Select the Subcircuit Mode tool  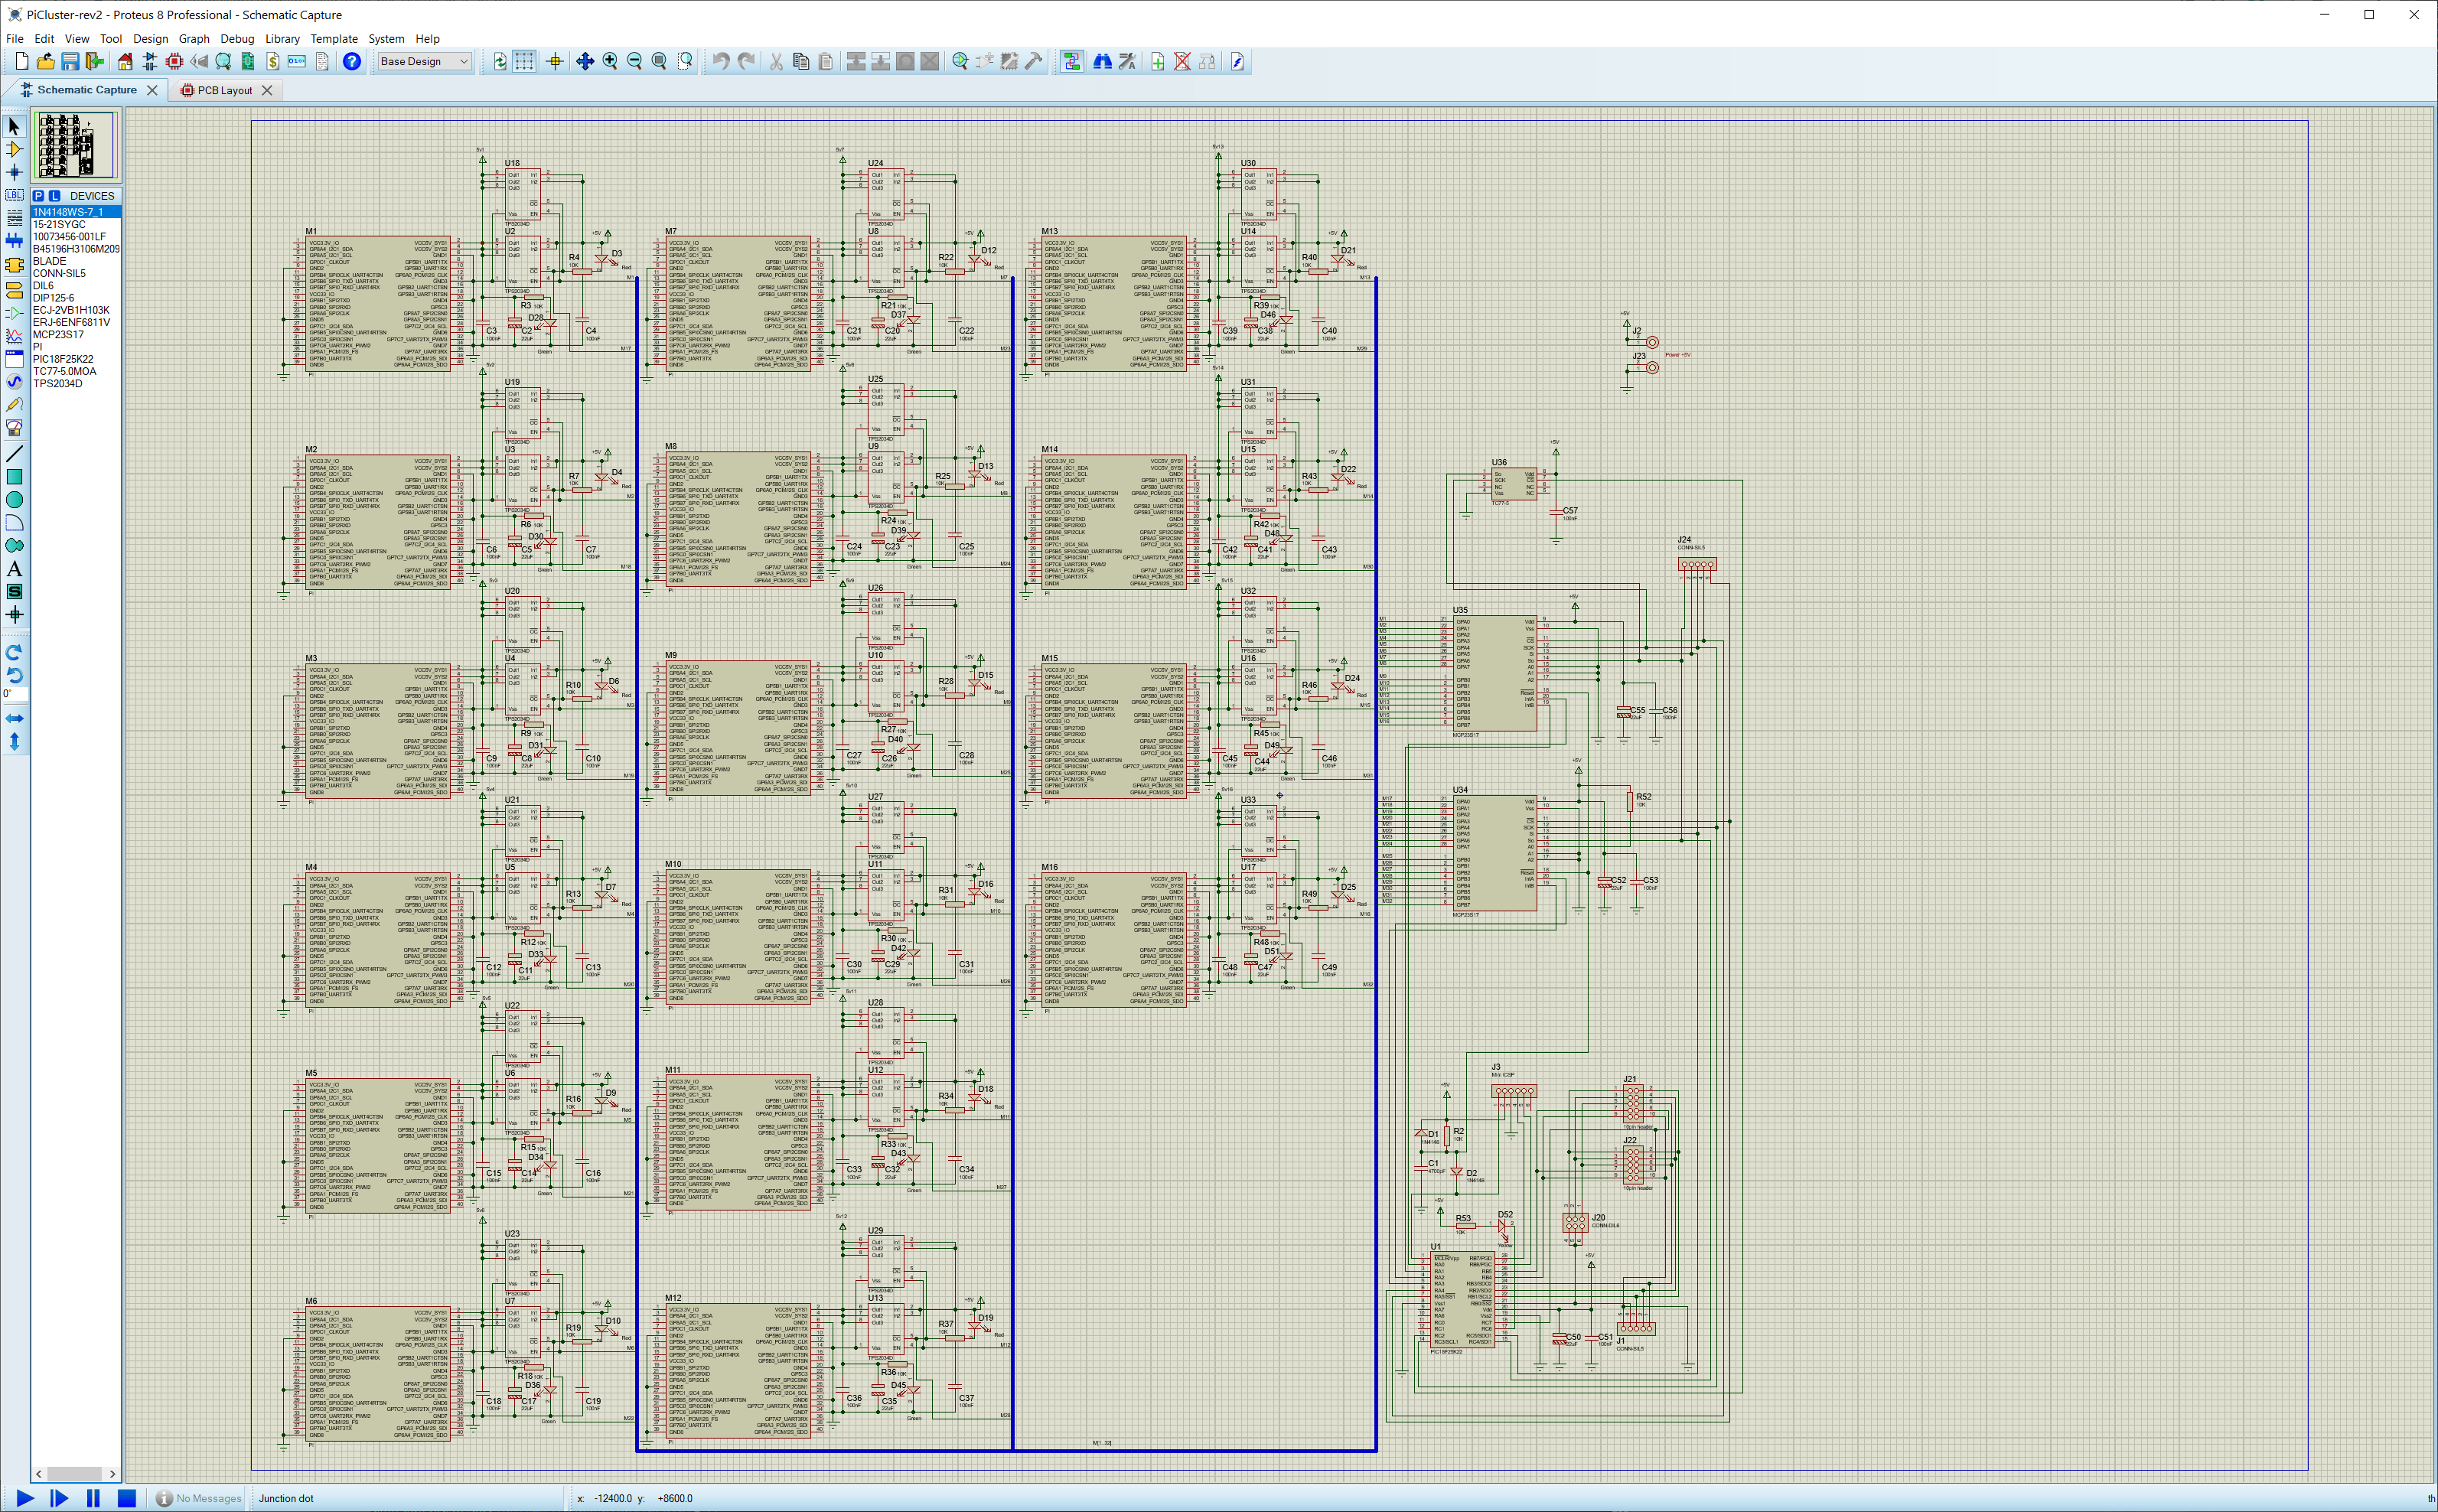coord(14,265)
